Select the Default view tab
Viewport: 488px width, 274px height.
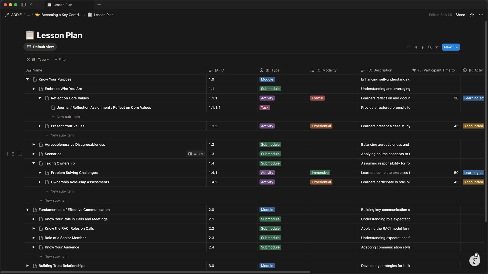pyautogui.click(x=40, y=47)
